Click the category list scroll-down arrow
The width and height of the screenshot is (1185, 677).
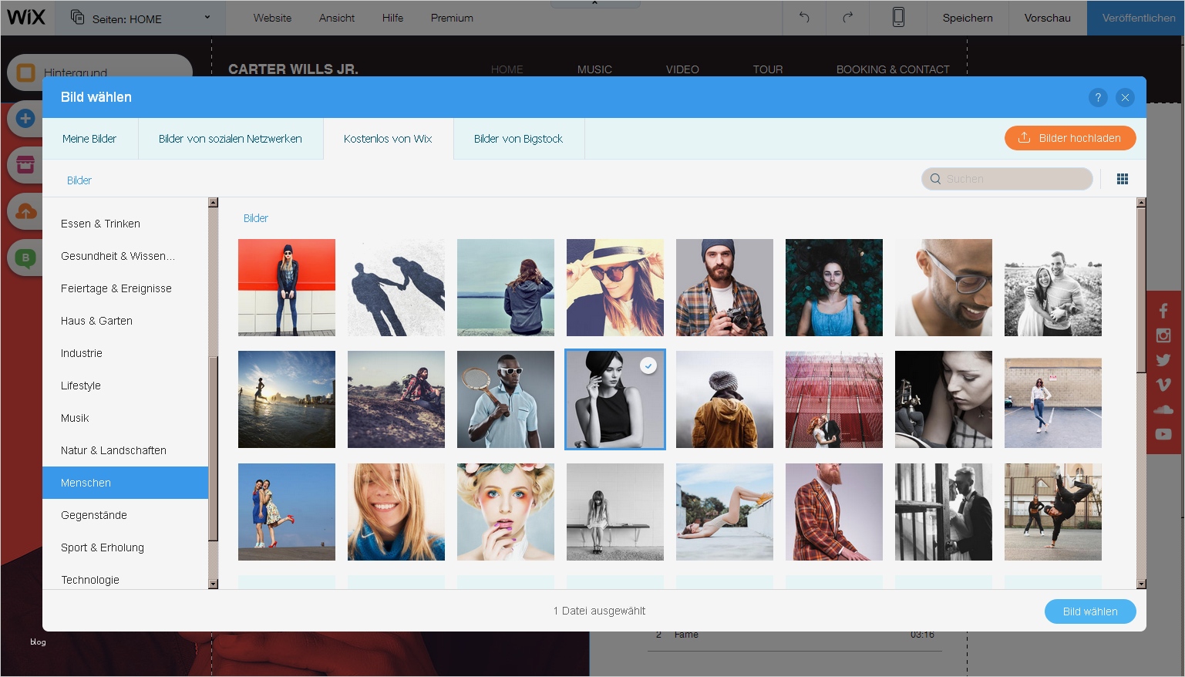coord(214,584)
